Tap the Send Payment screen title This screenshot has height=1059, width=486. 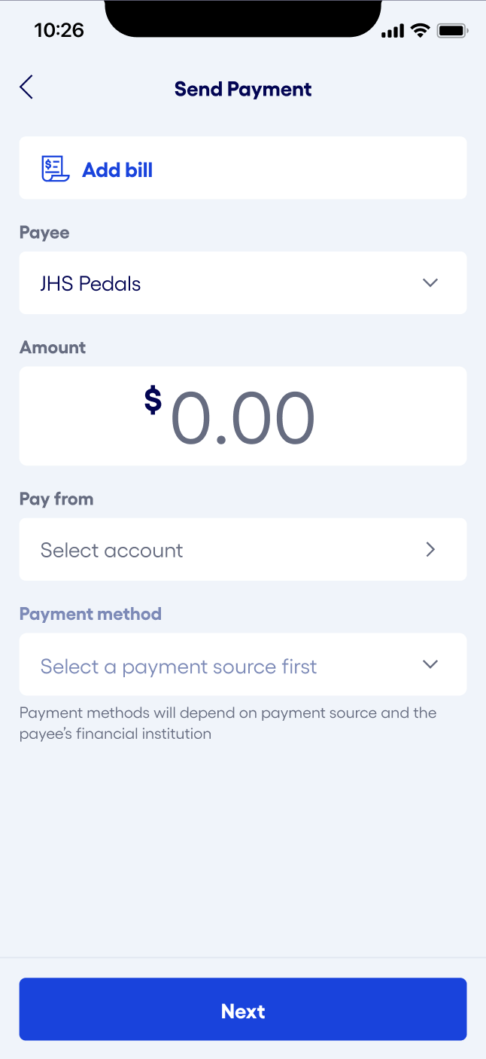pyautogui.click(x=243, y=88)
